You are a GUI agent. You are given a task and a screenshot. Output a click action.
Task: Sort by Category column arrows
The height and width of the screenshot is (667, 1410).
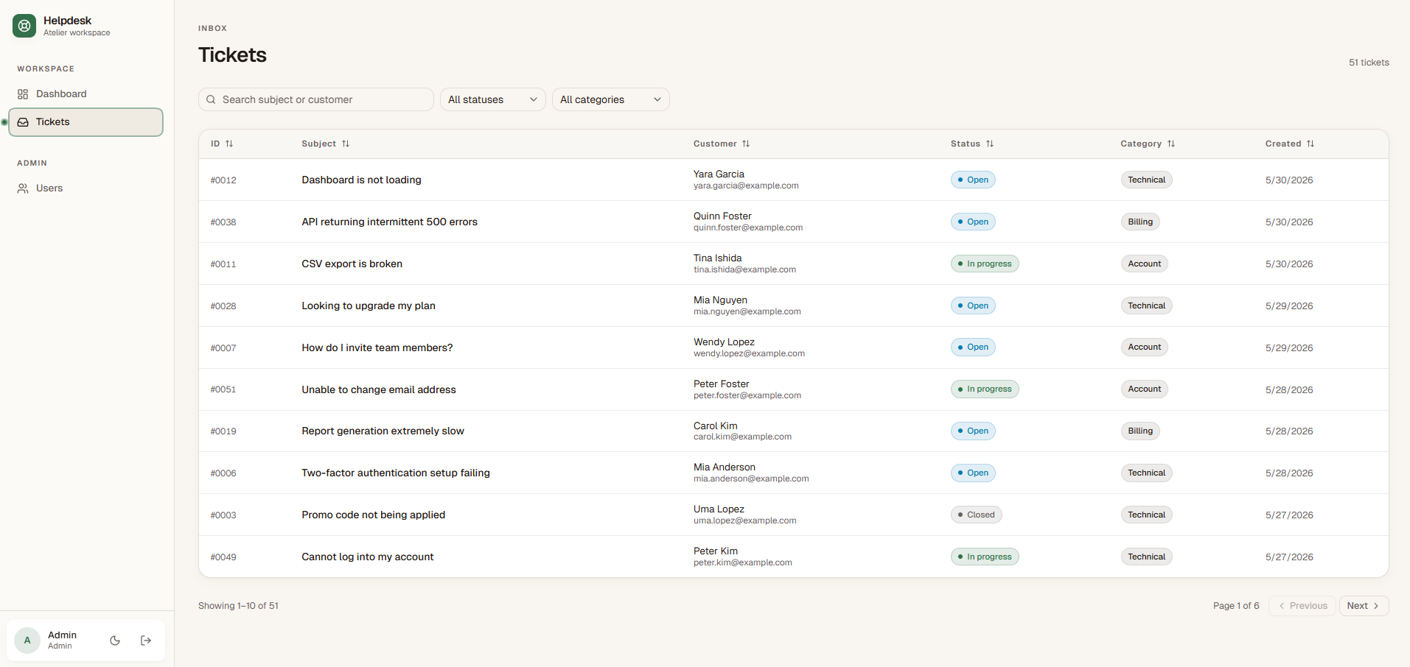click(1171, 144)
